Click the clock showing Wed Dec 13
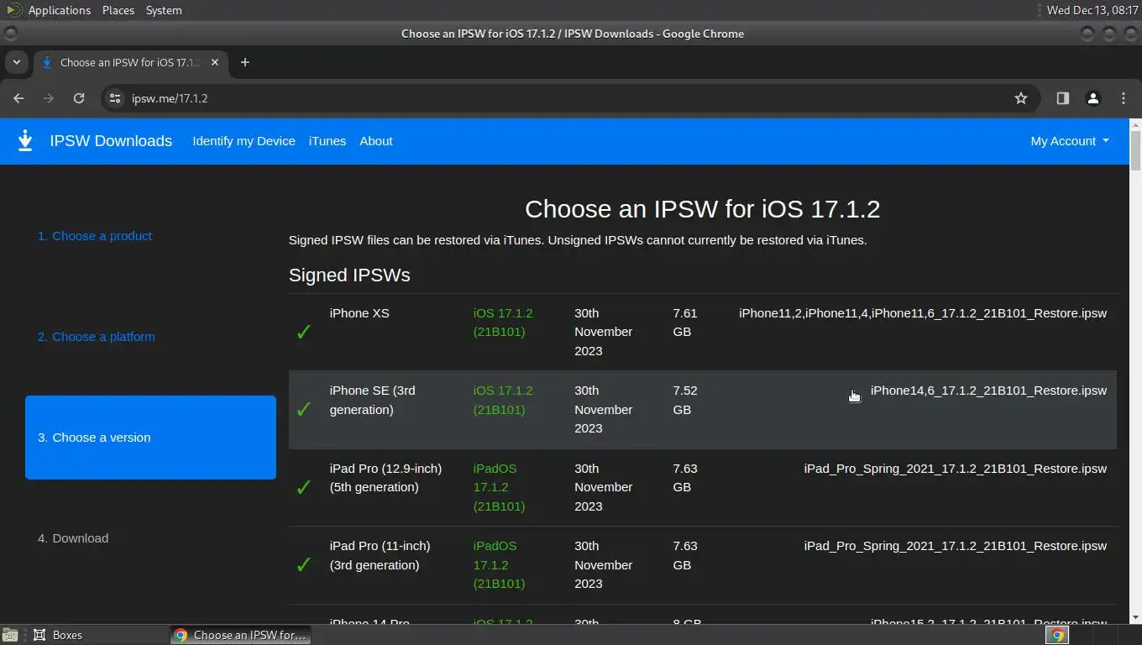Image resolution: width=1142 pixels, height=645 pixels. (1092, 10)
